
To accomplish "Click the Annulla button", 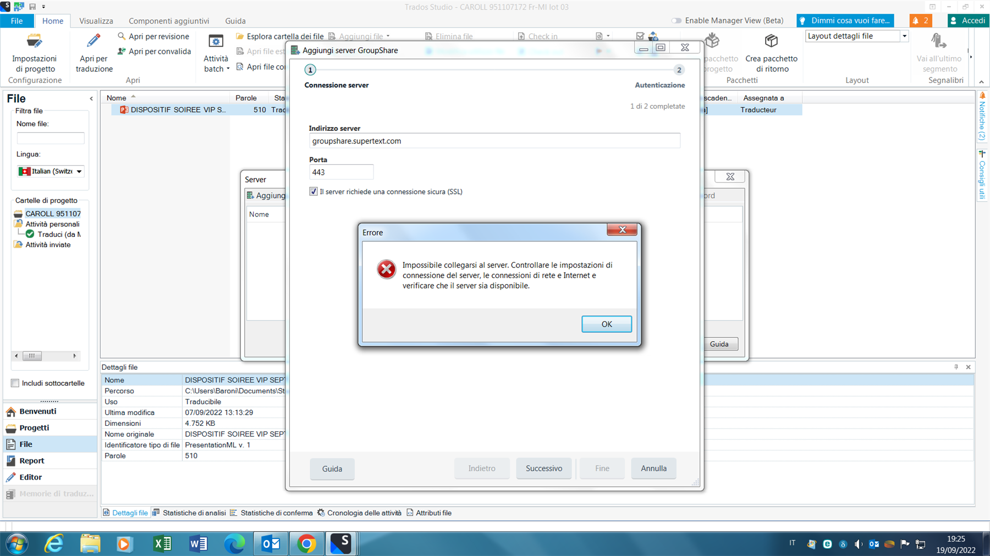I will [x=653, y=469].
